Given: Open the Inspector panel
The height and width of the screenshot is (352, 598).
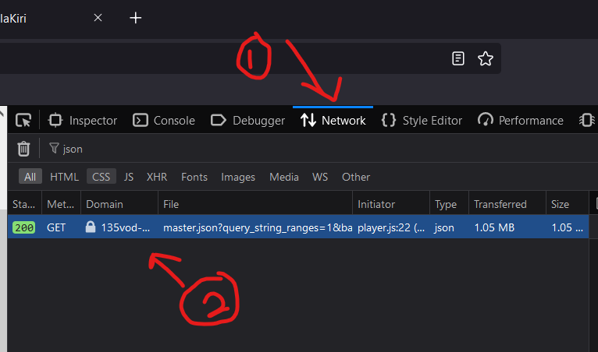Looking at the screenshot, I should pyautogui.click(x=83, y=121).
